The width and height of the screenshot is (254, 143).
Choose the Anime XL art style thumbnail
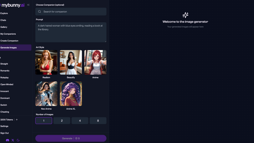click(71, 94)
